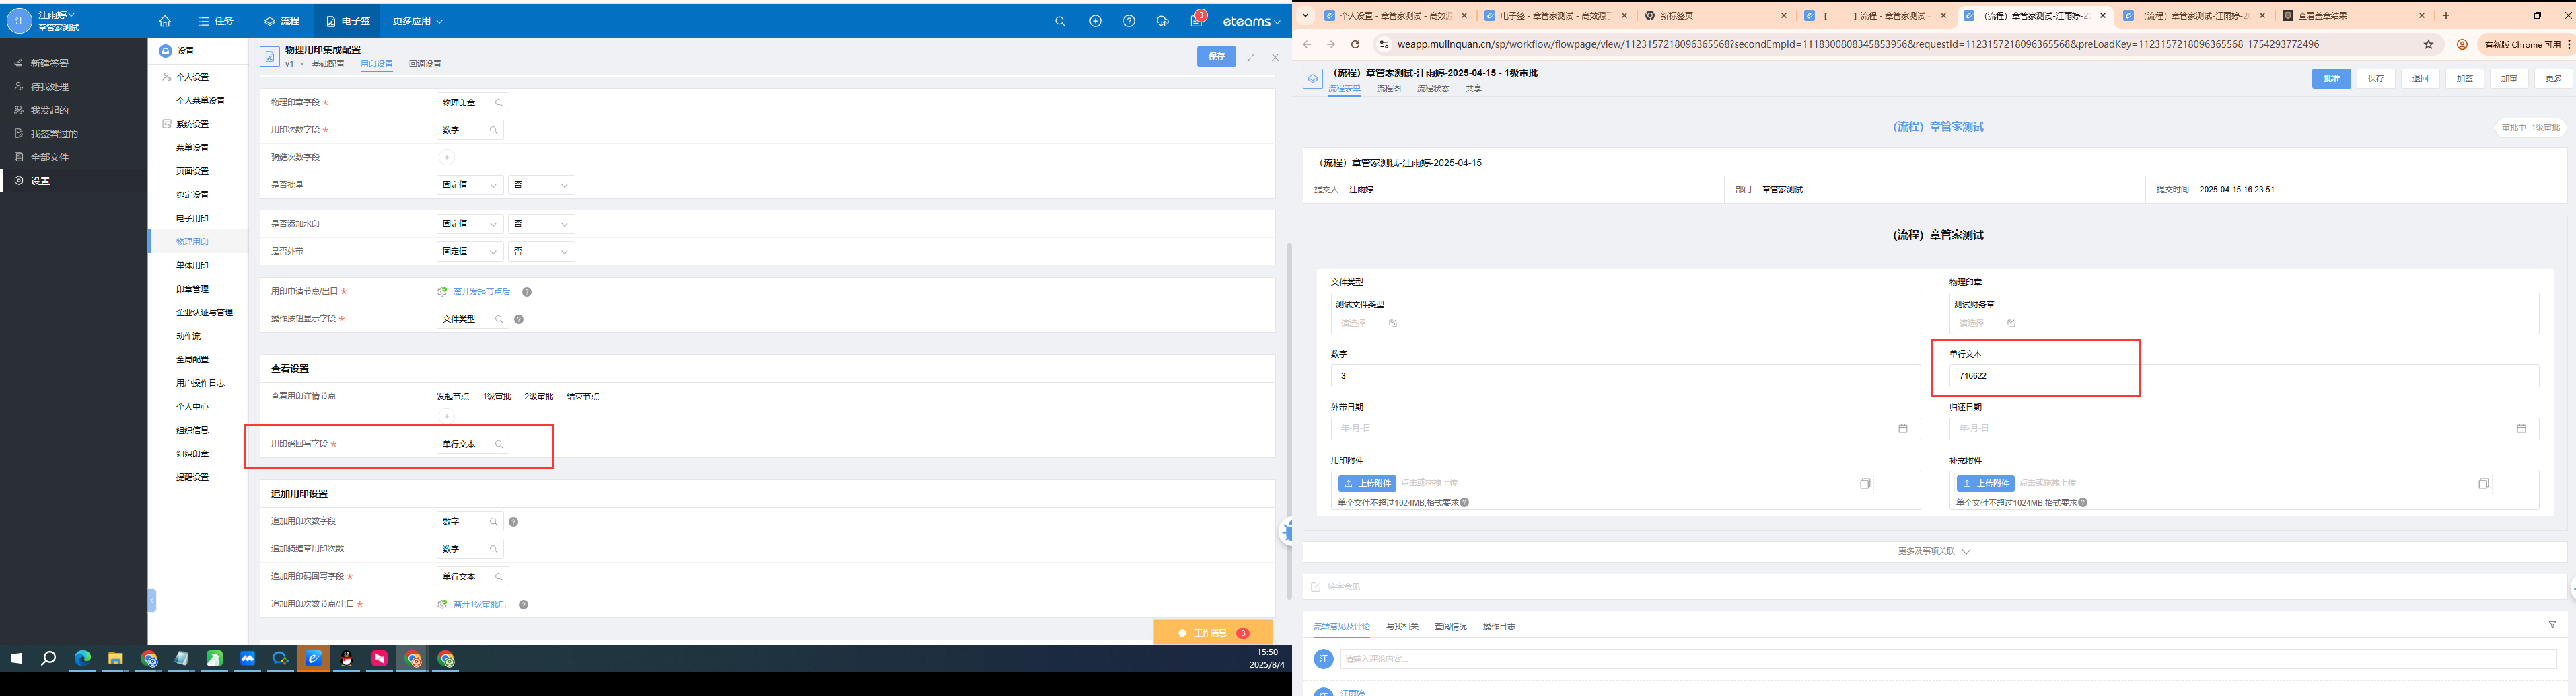Open the 是否外带 固定值 dropdown
2576x696 pixels.
(470, 252)
